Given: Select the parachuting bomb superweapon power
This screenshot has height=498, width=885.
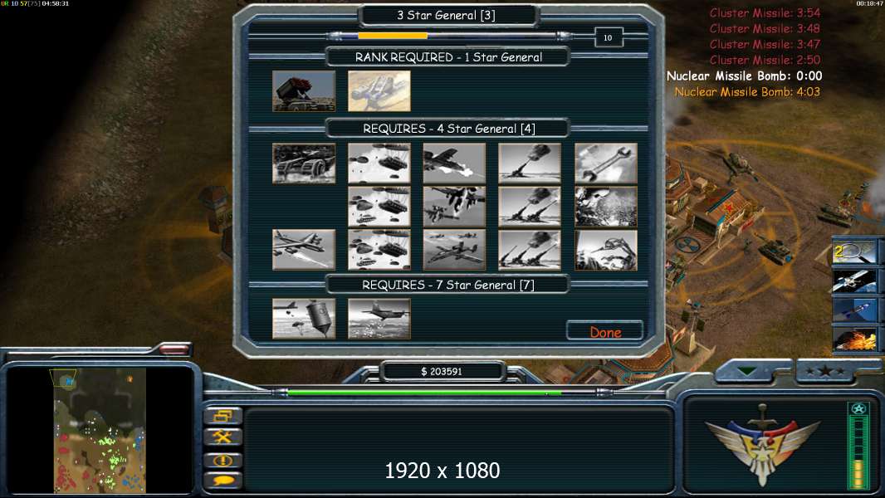Looking at the screenshot, I should pos(304,319).
